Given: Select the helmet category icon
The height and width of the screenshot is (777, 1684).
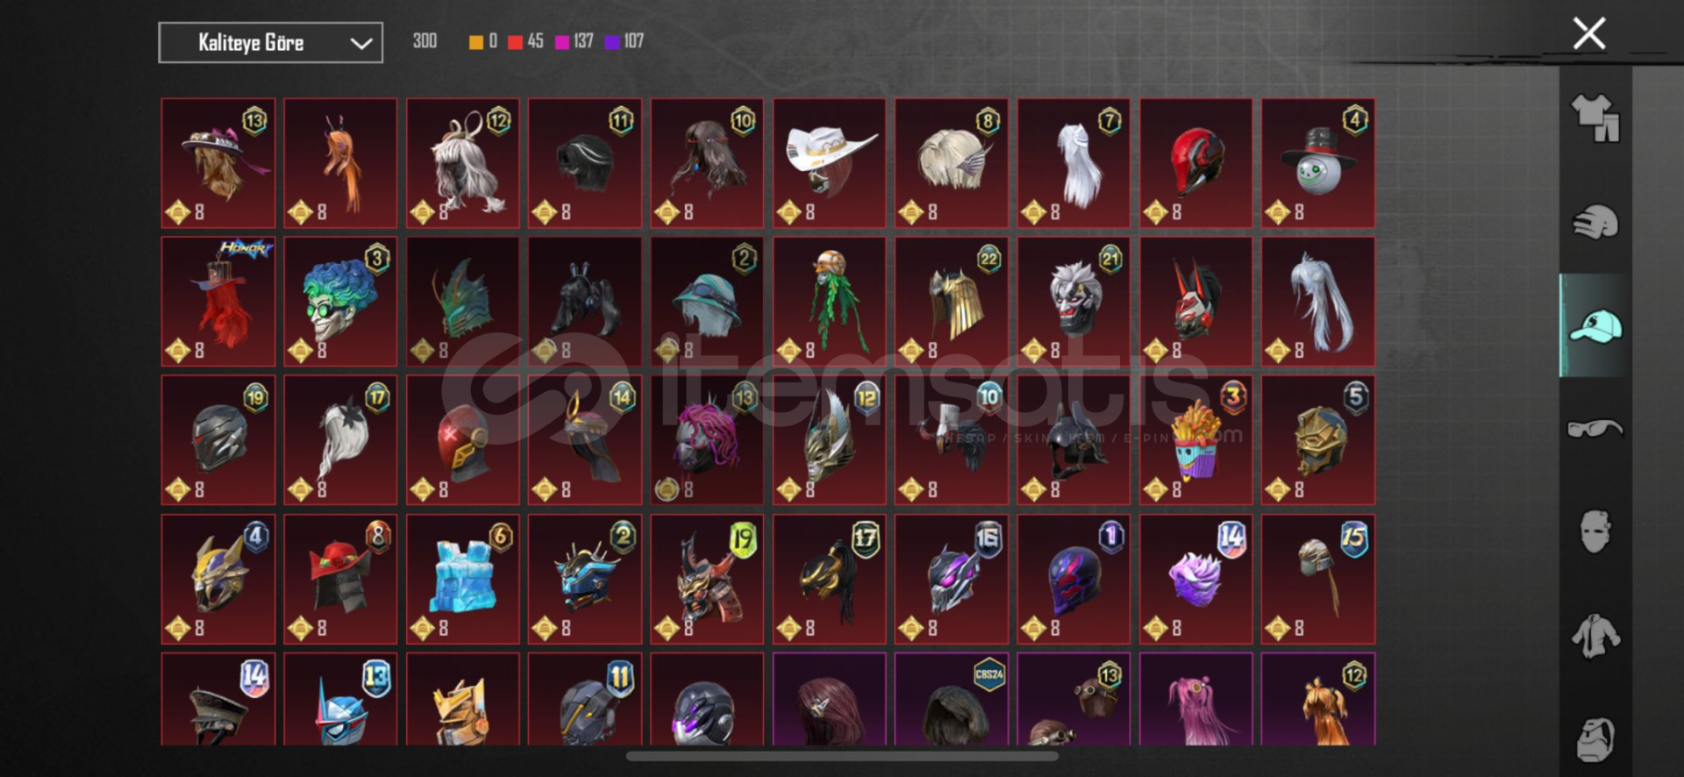Looking at the screenshot, I should 1595,222.
